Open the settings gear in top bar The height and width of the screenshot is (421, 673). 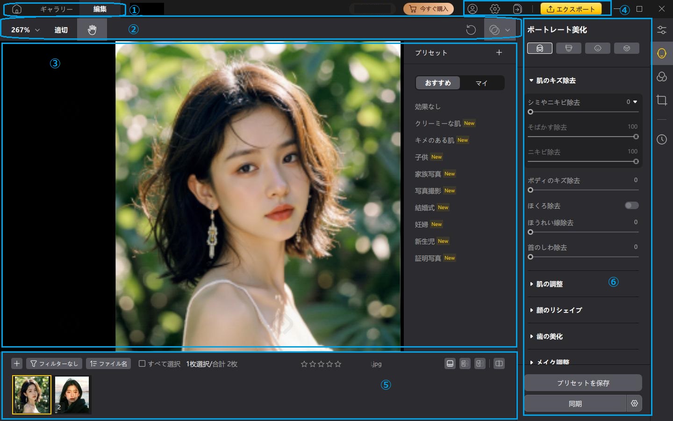point(495,9)
